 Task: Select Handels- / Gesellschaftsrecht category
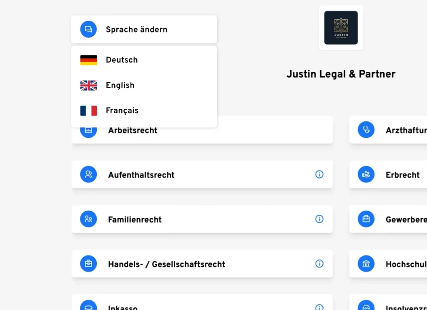click(x=166, y=264)
